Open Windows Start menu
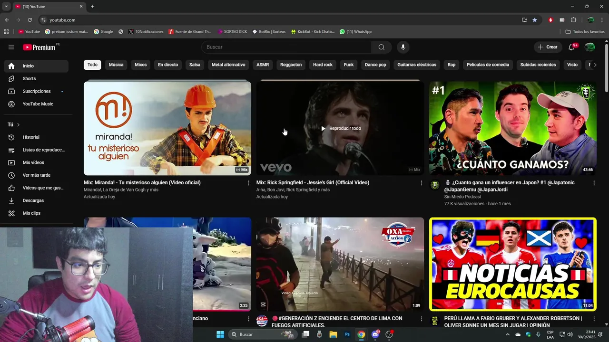Image resolution: width=609 pixels, height=342 pixels. 220,334
